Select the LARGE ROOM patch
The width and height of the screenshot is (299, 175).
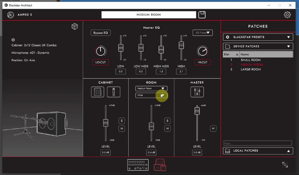pyautogui.click(x=250, y=70)
